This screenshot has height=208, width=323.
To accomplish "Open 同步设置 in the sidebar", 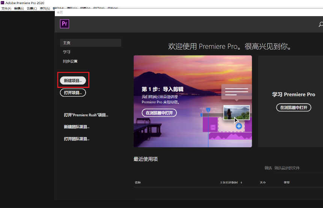I will click(70, 61).
